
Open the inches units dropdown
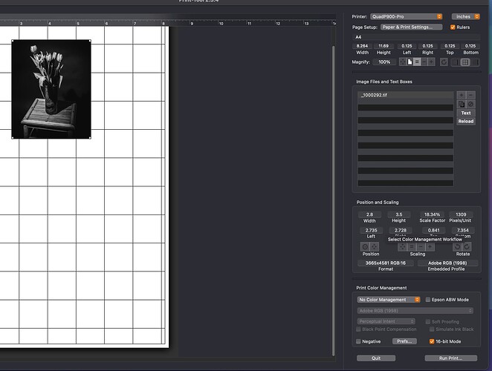pyautogui.click(x=466, y=16)
